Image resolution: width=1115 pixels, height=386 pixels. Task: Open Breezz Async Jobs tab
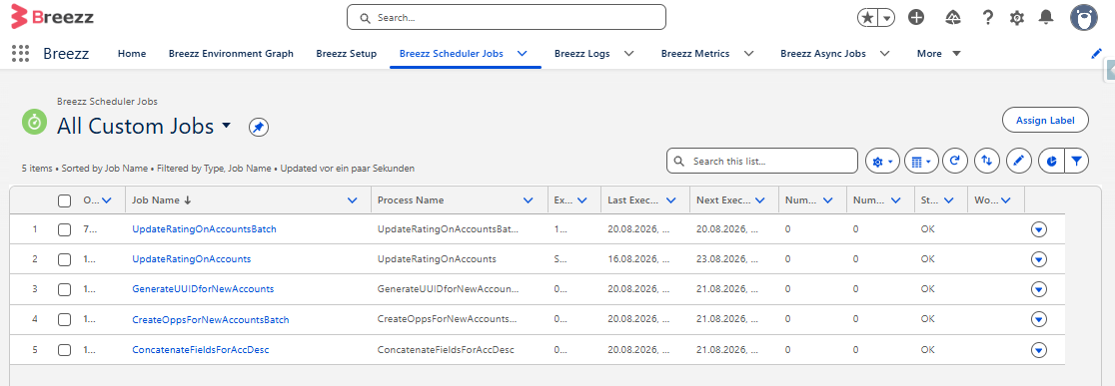coord(822,53)
